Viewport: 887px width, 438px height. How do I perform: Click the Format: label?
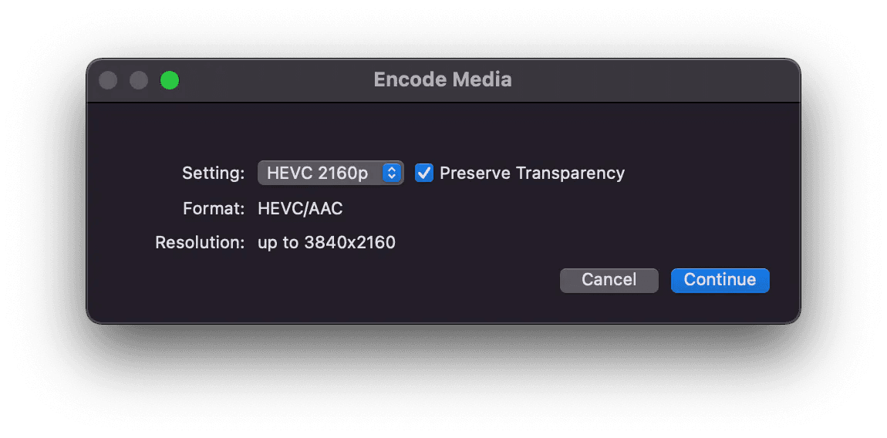pos(214,208)
